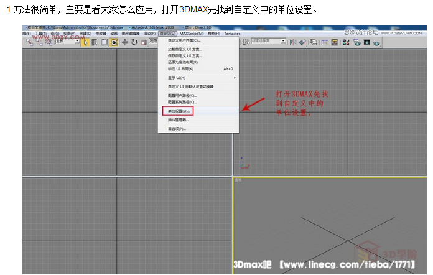Click the Edit Named Selection Sets icon
433x275 pixels.
point(246,42)
